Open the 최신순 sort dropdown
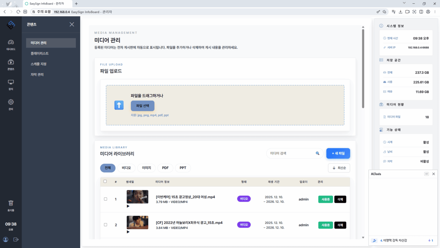Image resolution: width=440 pixels, height=248 pixels. click(x=339, y=168)
